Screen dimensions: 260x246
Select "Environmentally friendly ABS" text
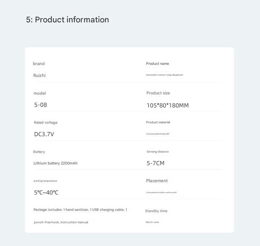coord(157,134)
